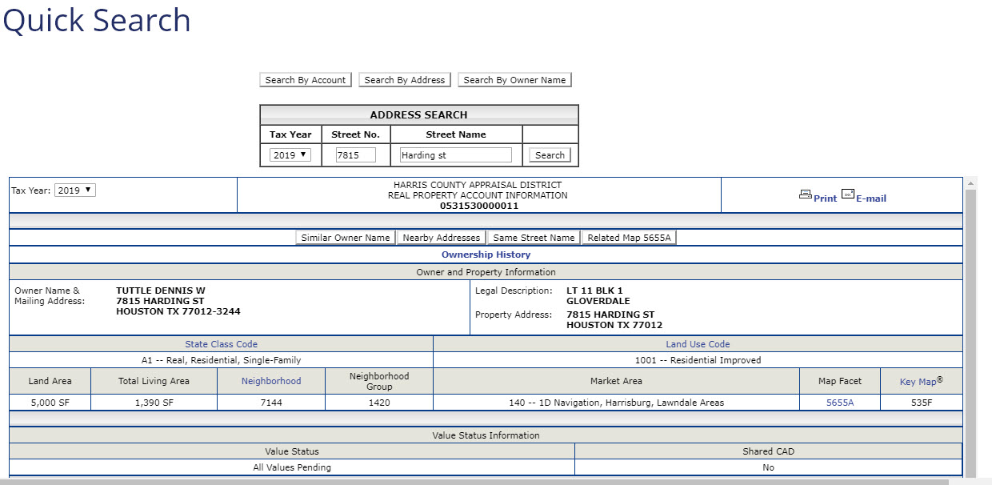The image size is (992, 485).
Task: Click the Street No. input field
Action: [x=355, y=155]
